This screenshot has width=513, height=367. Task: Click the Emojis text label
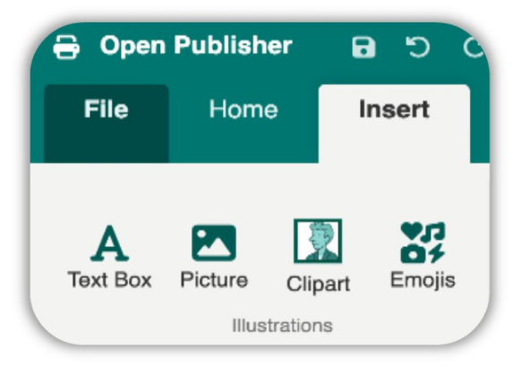(x=423, y=281)
